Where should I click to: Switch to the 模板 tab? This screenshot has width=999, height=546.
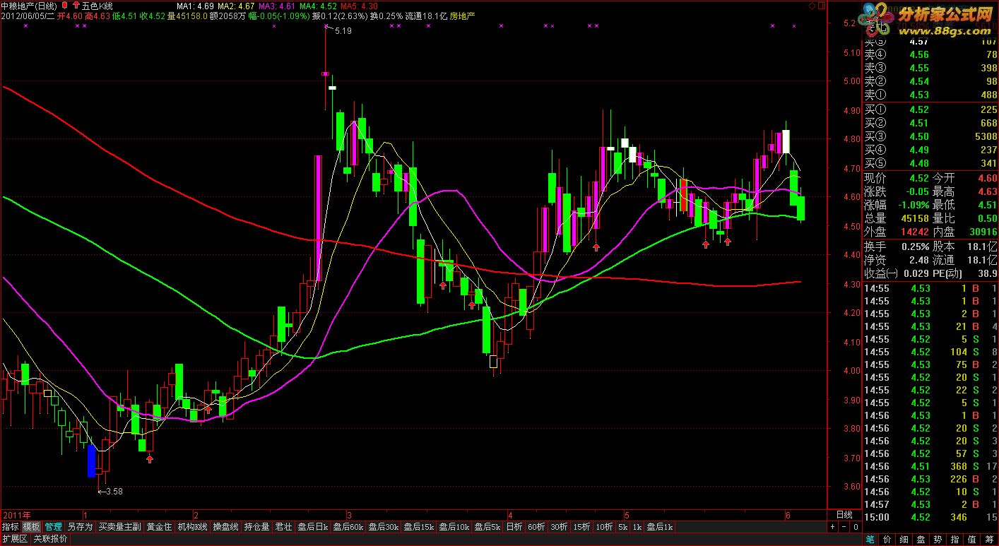coord(31,527)
